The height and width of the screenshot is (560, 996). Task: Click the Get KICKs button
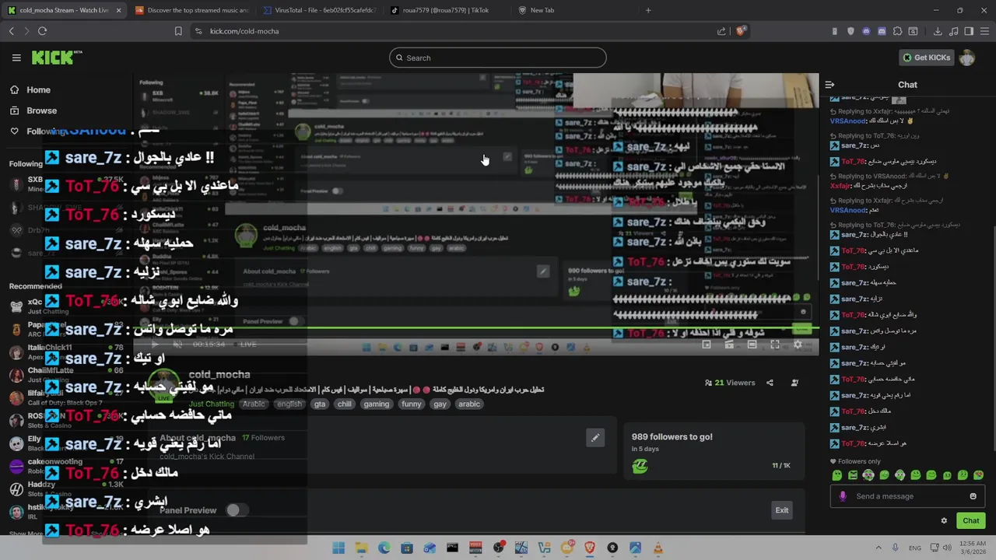click(926, 58)
